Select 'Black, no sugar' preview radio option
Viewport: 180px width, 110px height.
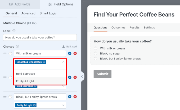pos(96,53)
